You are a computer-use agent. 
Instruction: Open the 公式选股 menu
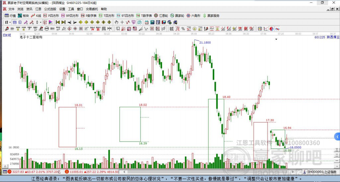click(50, 9)
